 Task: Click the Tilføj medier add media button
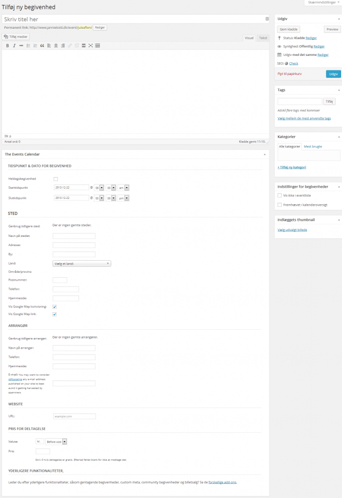pos(16,37)
